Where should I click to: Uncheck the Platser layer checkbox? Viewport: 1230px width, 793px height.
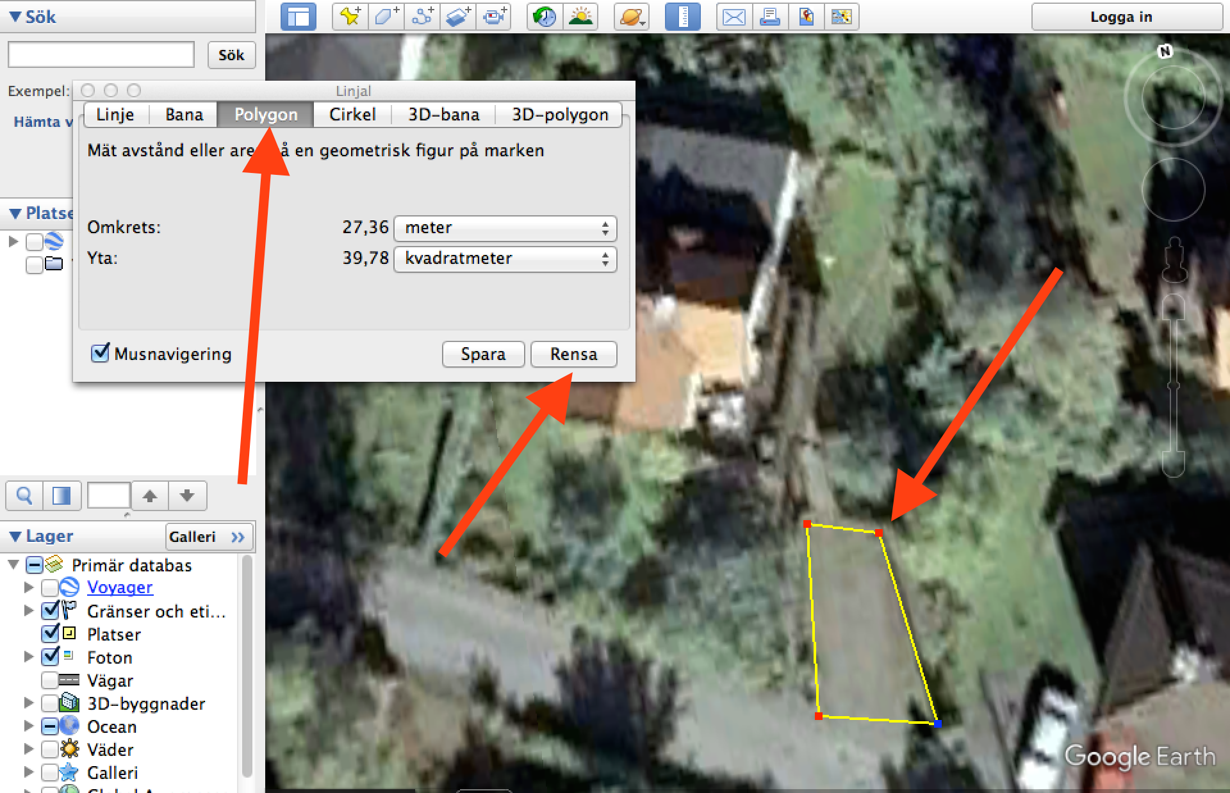[x=50, y=634]
